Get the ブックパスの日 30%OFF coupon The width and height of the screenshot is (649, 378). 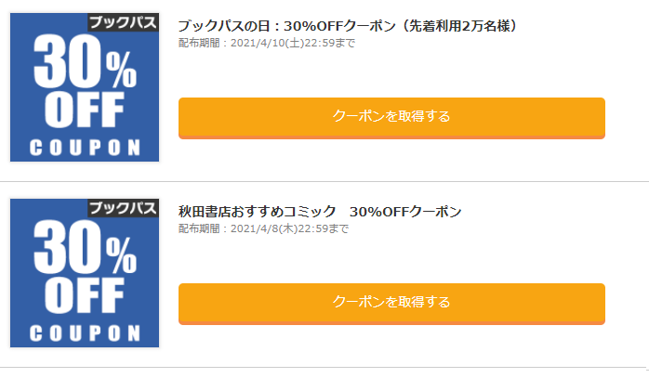click(391, 118)
